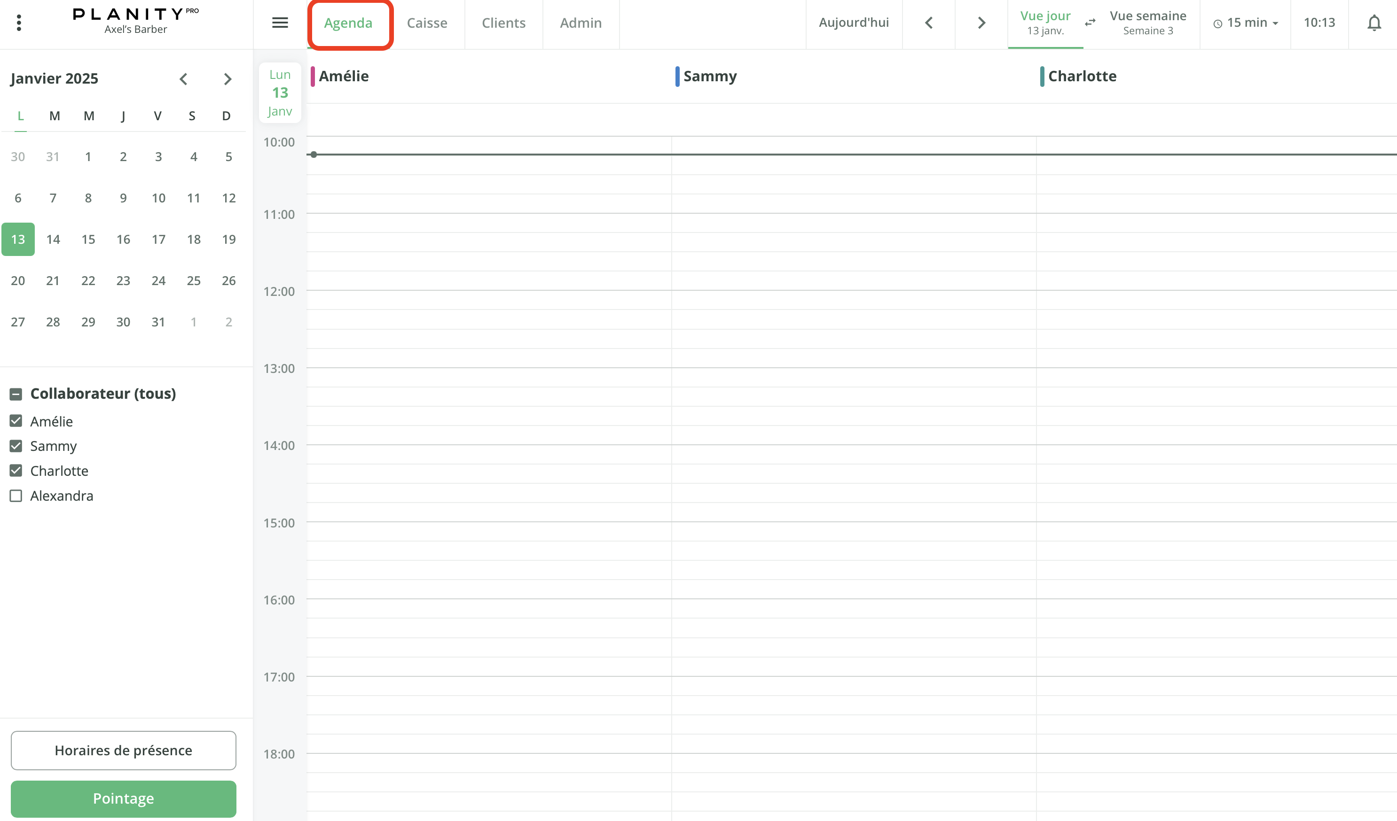Open notifications via the bell icon
1397x821 pixels.
pos(1374,23)
